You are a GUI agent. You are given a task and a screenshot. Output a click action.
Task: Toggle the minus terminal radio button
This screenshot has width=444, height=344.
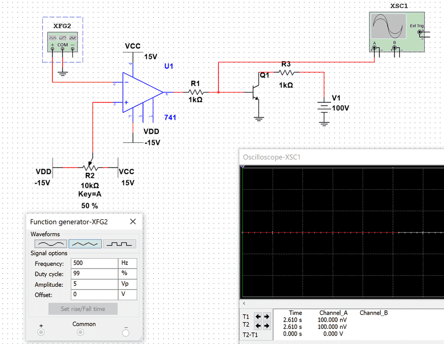[x=126, y=332]
